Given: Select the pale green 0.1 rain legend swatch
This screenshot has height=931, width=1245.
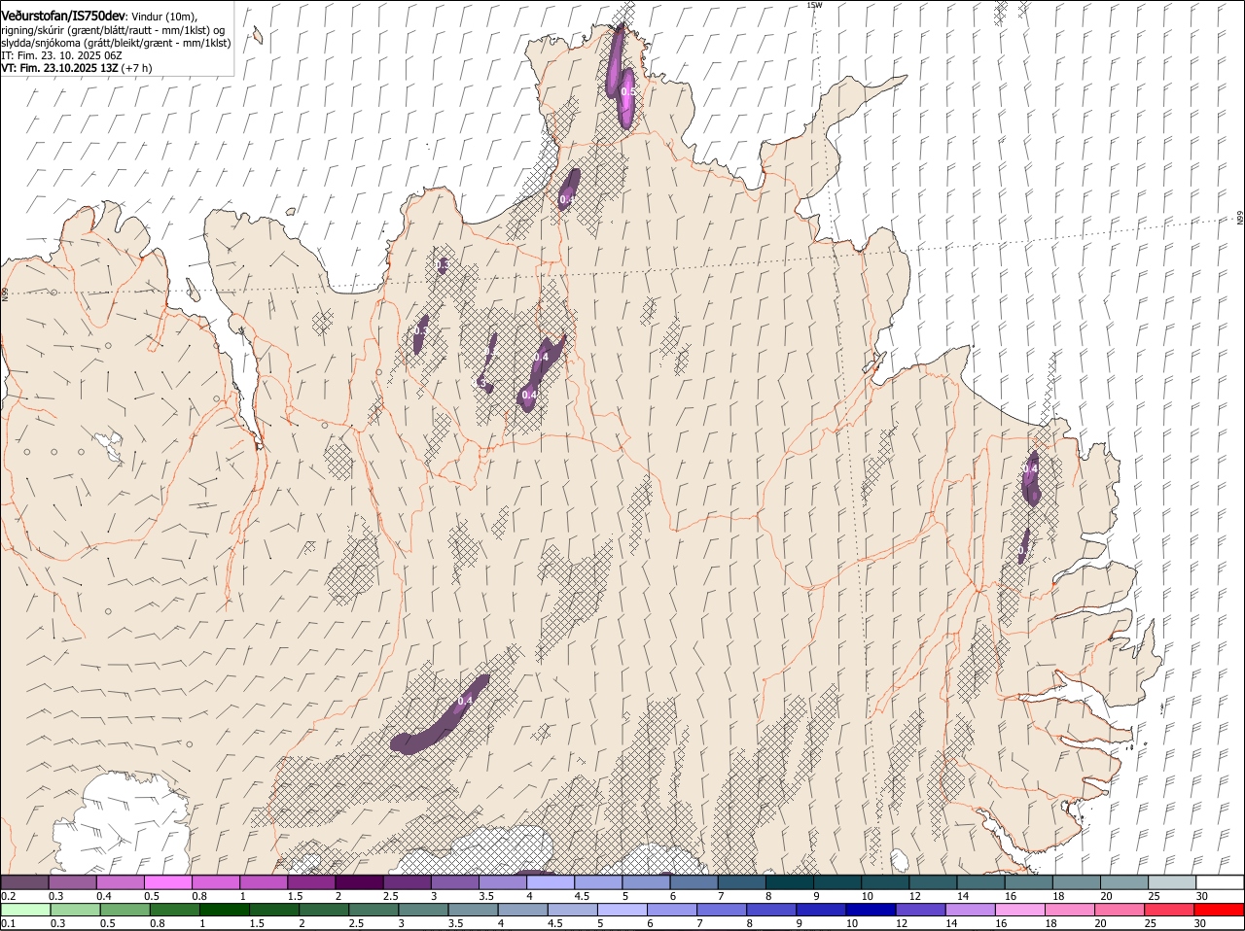Looking at the screenshot, I should pyautogui.click(x=25, y=910).
